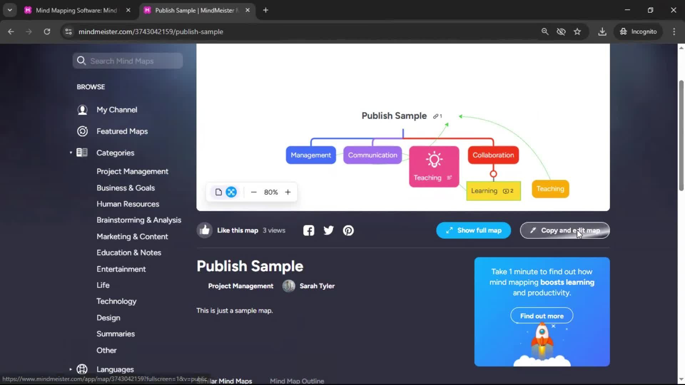The width and height of the screenshot is (685, 385).
Task: Go back to the previous page
Action: [x=11, y=32]
